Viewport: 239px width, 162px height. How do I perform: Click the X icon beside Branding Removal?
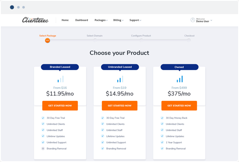click(43, 149)
